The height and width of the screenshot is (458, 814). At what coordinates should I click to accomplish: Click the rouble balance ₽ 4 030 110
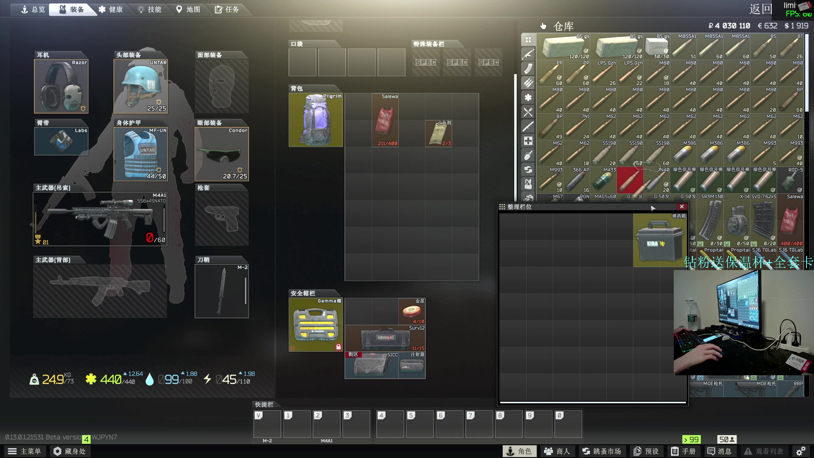click(729, 26)
